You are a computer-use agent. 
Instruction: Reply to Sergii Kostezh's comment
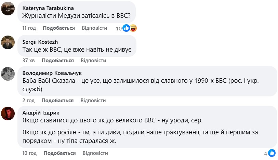pos(93,61)
